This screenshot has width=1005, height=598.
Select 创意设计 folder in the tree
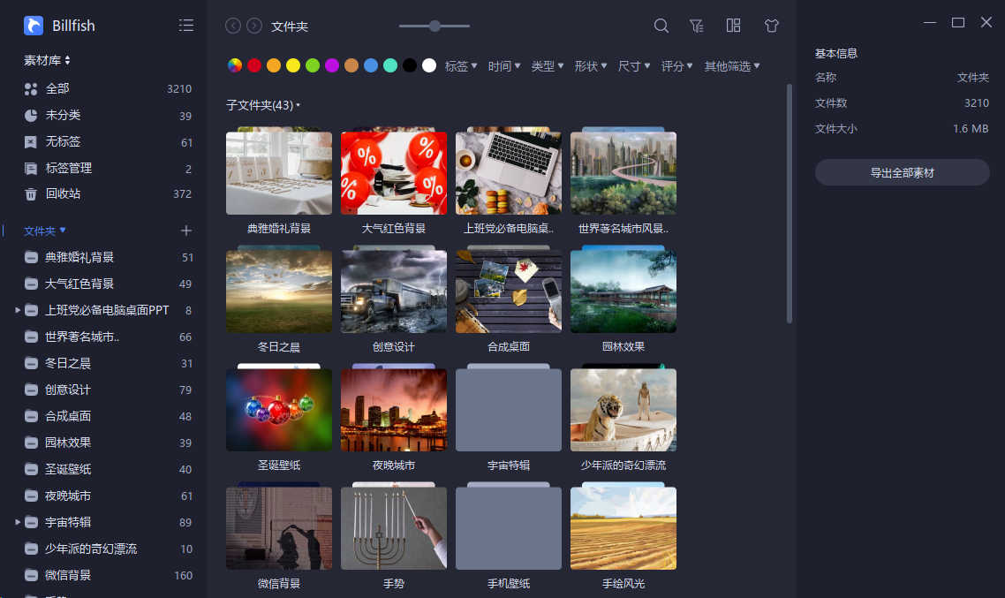coord(108,390)
